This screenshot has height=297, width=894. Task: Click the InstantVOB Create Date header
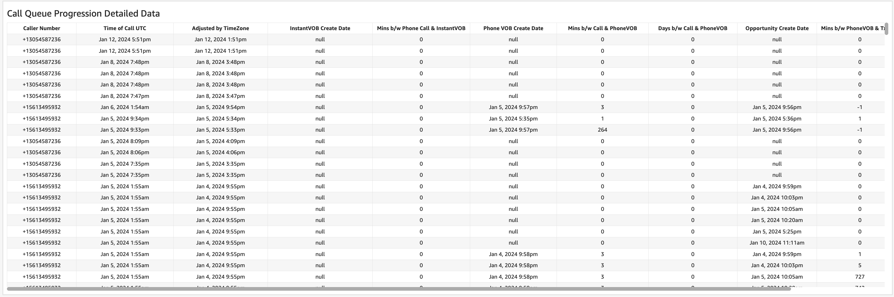click(320, 29)
